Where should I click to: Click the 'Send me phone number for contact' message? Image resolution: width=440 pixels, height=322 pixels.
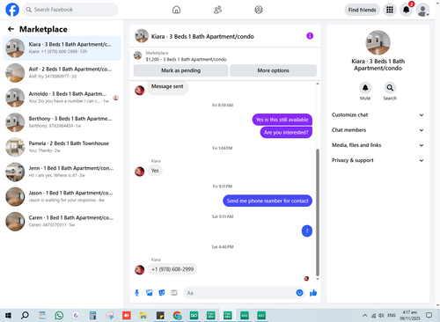[x=268, y=201]
